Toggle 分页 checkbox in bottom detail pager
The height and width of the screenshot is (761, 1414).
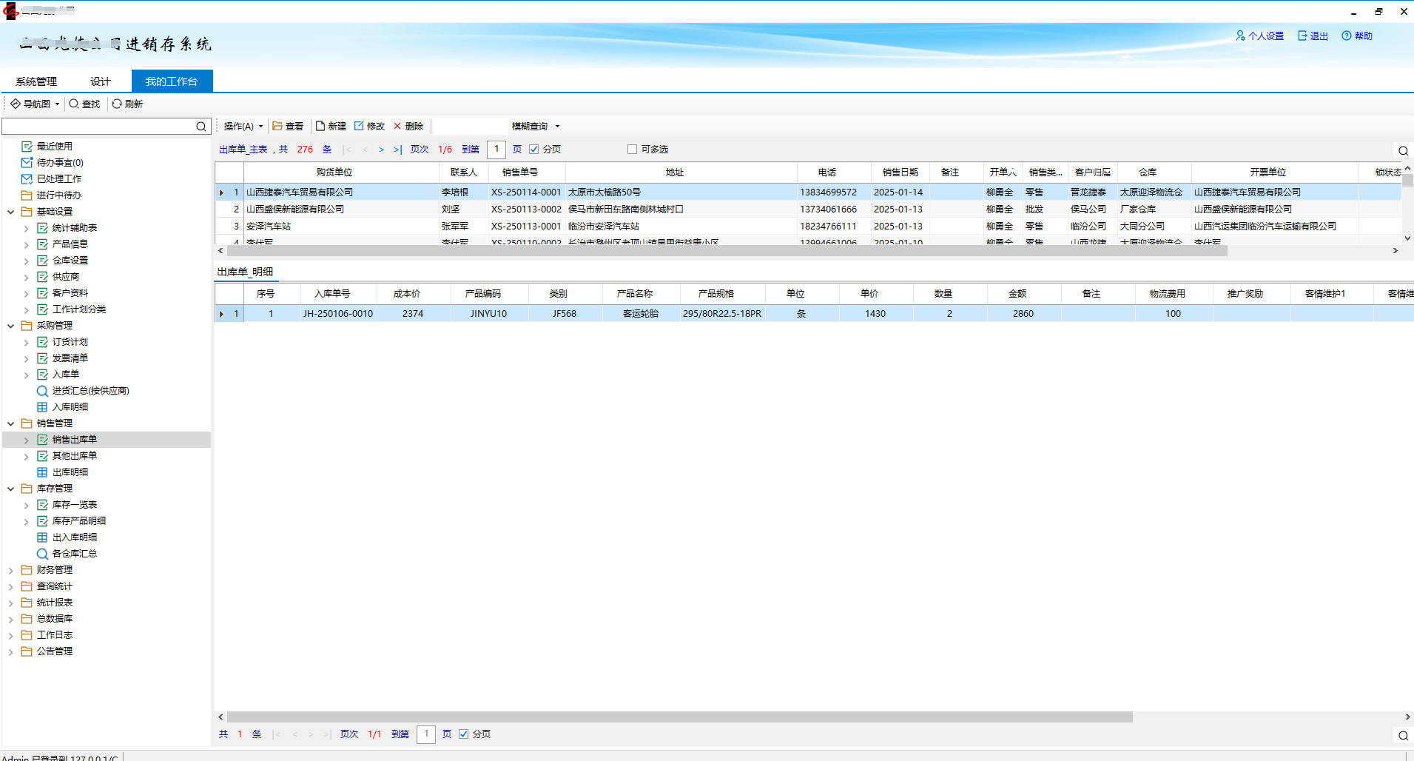(x=463, y=734)
